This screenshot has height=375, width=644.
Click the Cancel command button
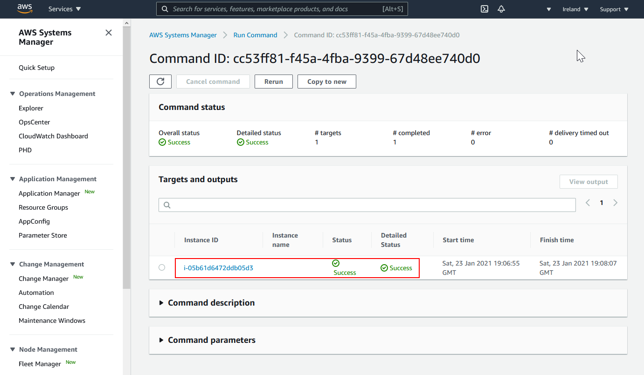tap(213, 82)
